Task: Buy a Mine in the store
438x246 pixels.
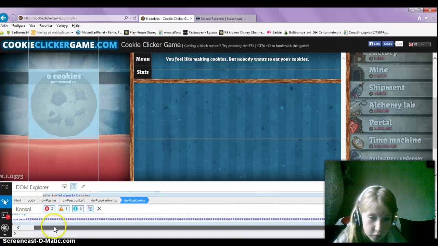Action: pos(391,72)
